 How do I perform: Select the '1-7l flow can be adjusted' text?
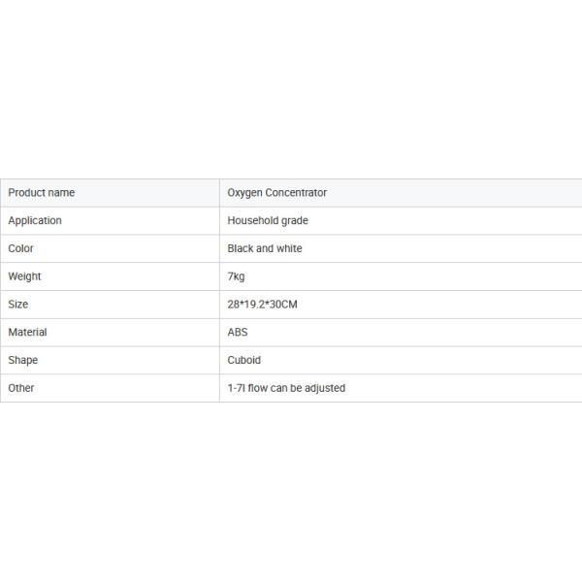[x=286, y=388]
